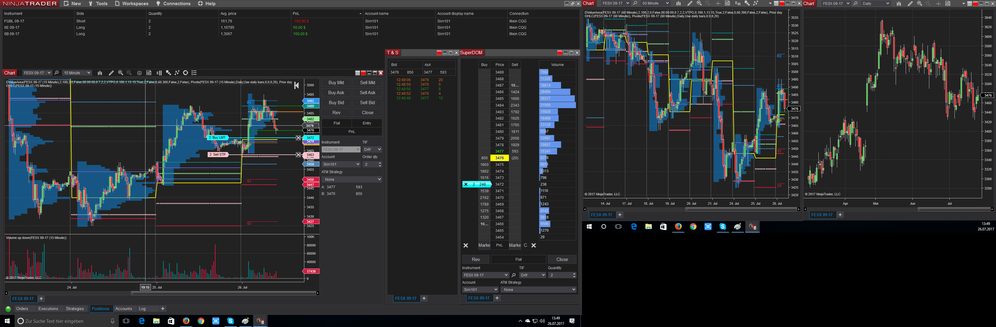Click circular refresh icon in 15 Minute chart
The width and height of the screenshot is (996, 327).
point(185,73)
